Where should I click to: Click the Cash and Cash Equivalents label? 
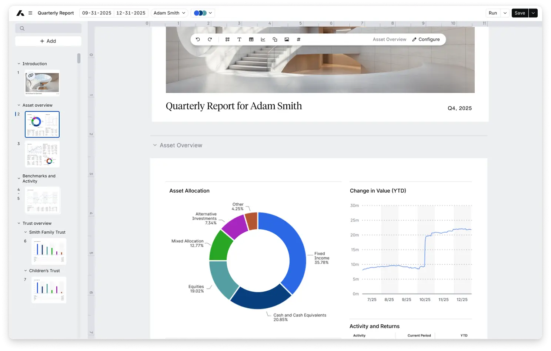[x=300, y=317]
